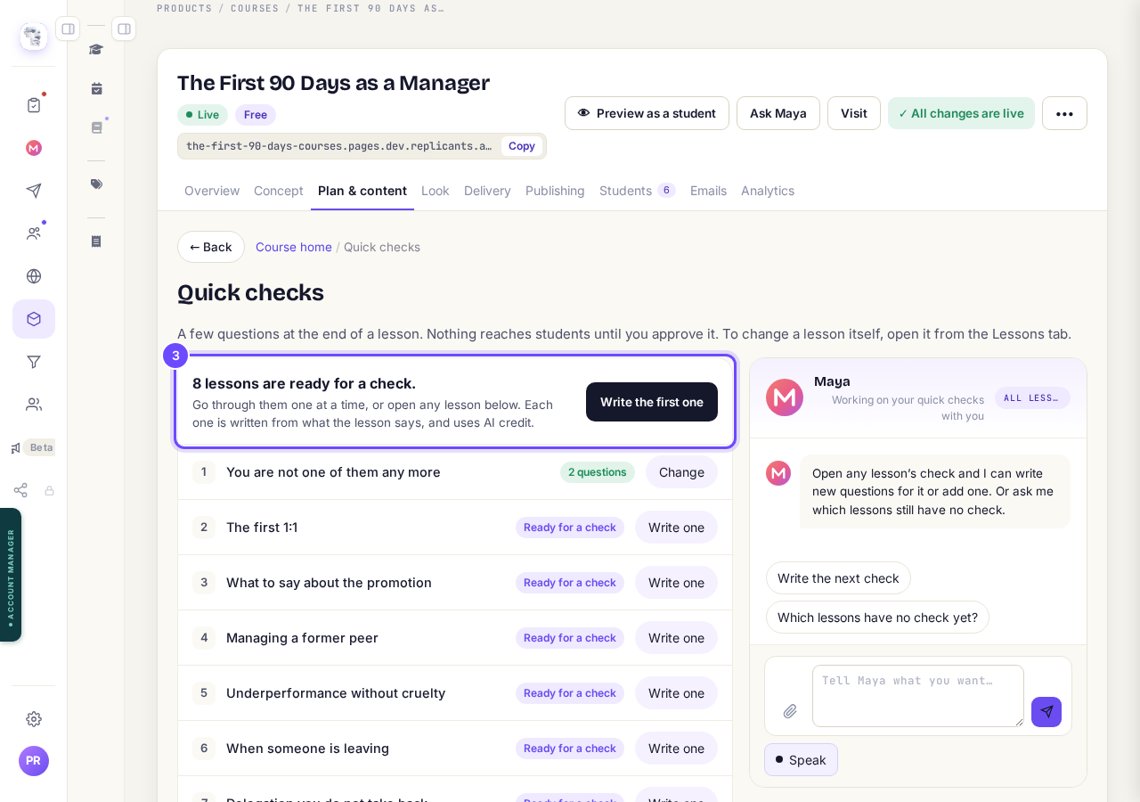Select the Plan & content tab
Image resolution: width=1140 pixels, height=802 pixels.
pos(362,191)
